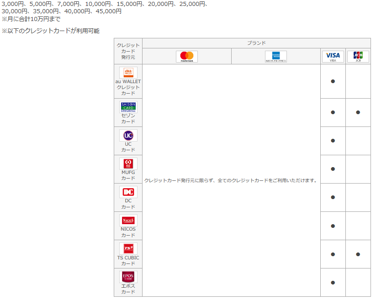Click the amount list starting 3,000円
Viewport: 376px width, 300px height.
pos(105,4)
